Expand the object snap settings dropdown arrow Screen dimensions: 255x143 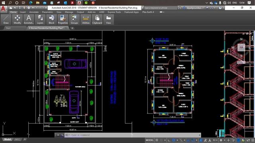click(x=196, y=140)
